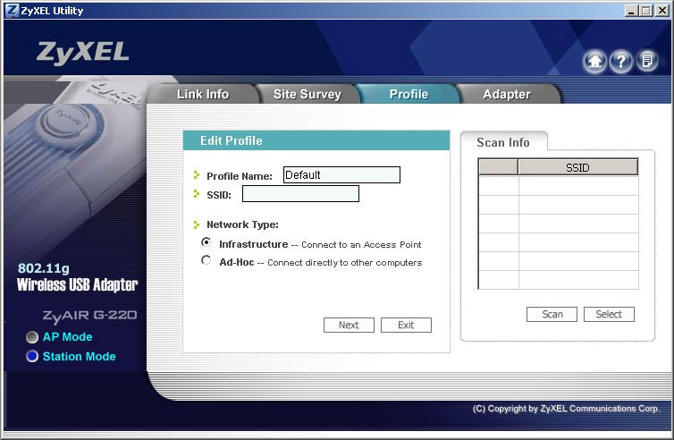Close the ZyXEL Utility window
Viewport: 674px width, 440px height.
point(662,11)
